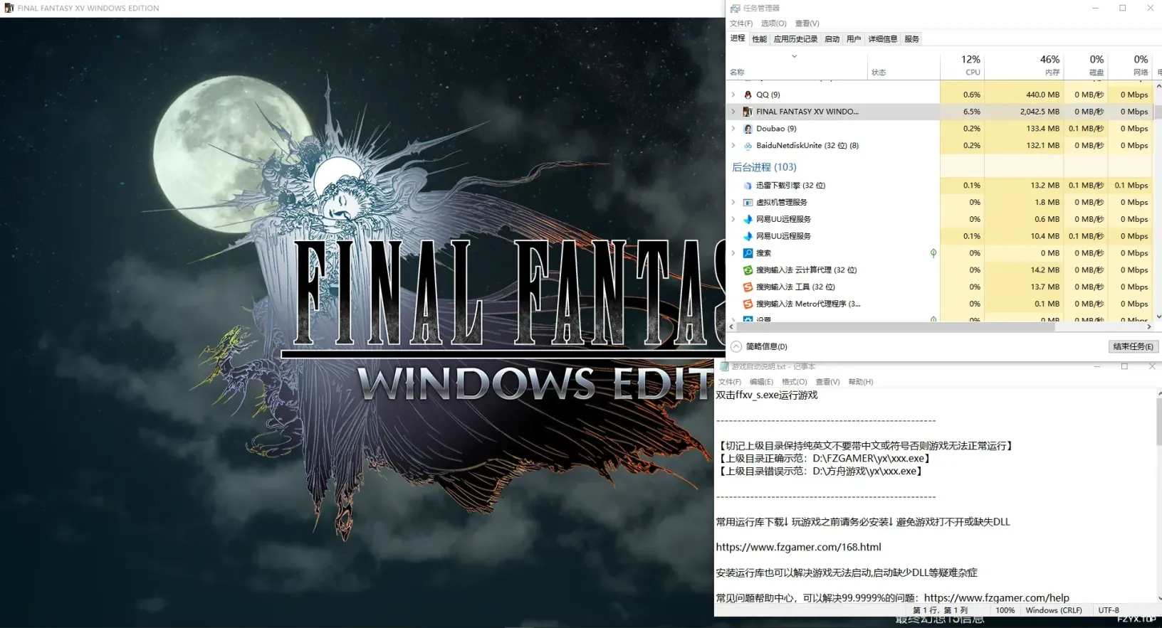Click the 双击ffxv_s.exe运行游戏 line in Notepad
Image resolution: width=1162 pixels, height=628 pixels.
(x=766, y=395)
